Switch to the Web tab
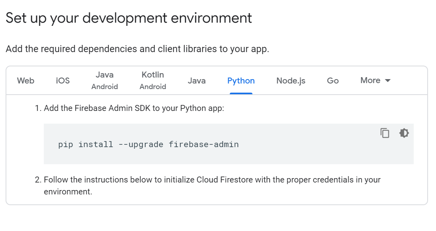Screen dimensions: 436x231 (x=25, y=81)
